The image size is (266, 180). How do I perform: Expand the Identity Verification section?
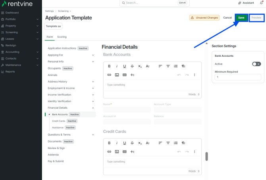click(x=93, y=101)
